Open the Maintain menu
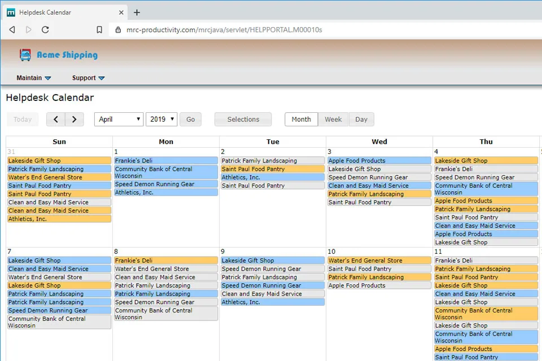Viewport: 542px width, 361px height. [x=34, y=78]
